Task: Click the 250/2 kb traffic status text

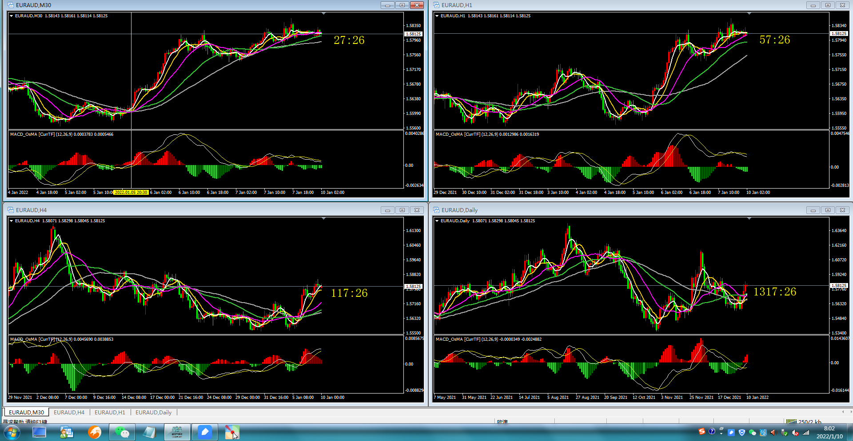Action: (810, 421)
